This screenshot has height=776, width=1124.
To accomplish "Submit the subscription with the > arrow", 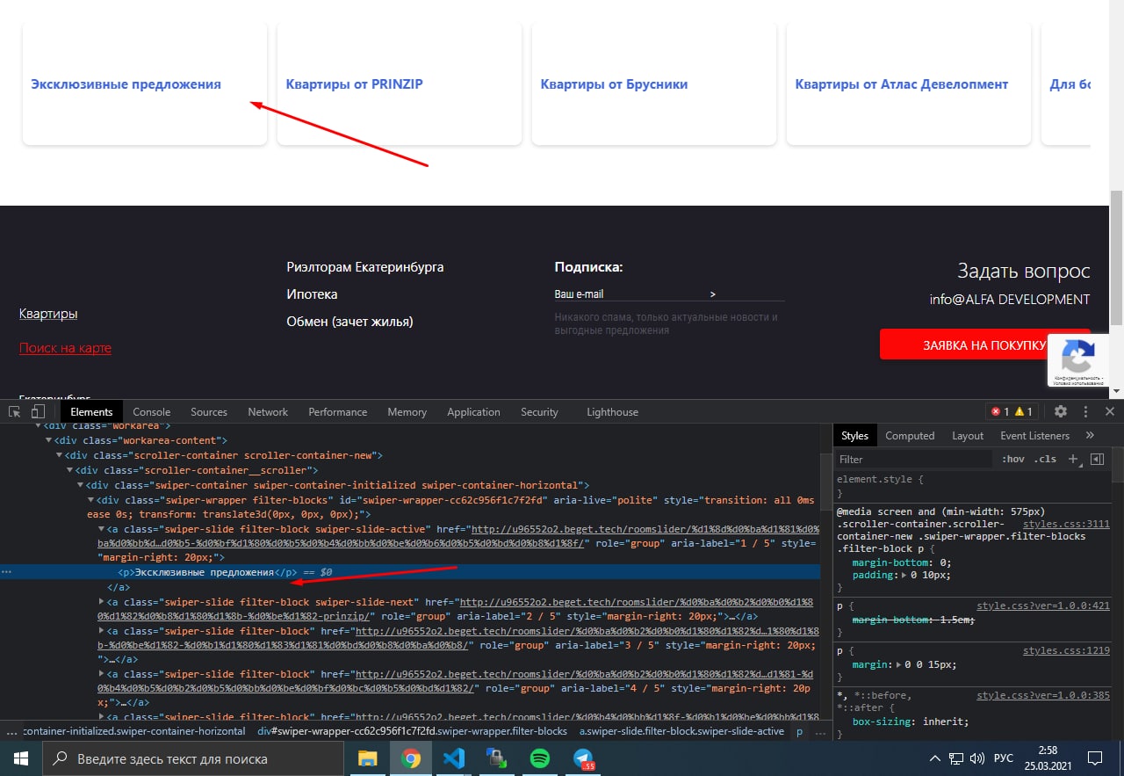I will (713, 294).
